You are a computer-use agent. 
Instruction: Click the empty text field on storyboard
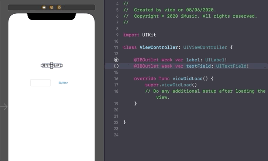click(40, 83)
